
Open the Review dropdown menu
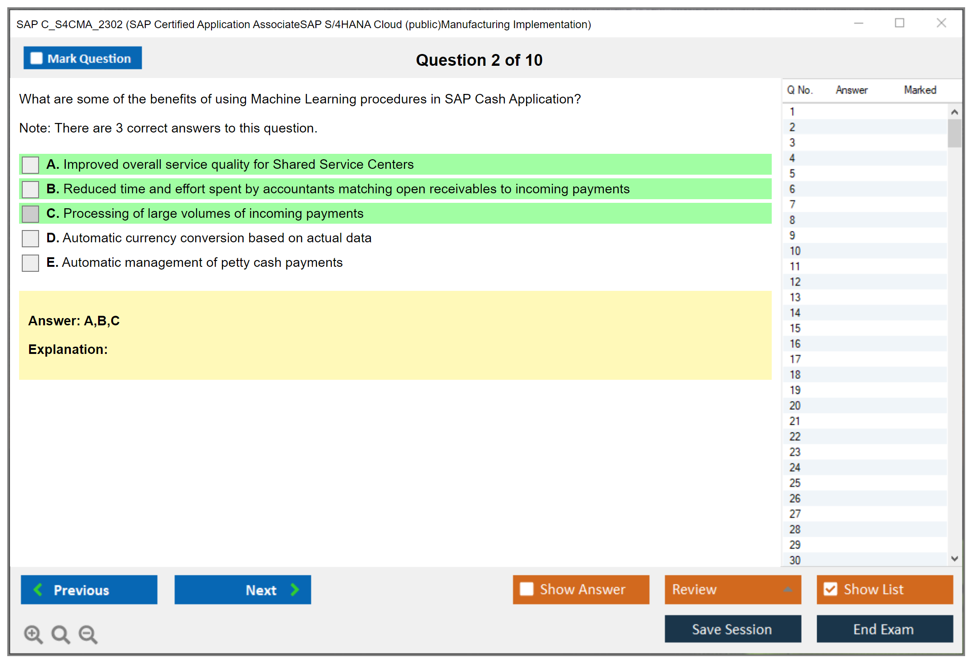pyautogui.click(x=788, y=589)
